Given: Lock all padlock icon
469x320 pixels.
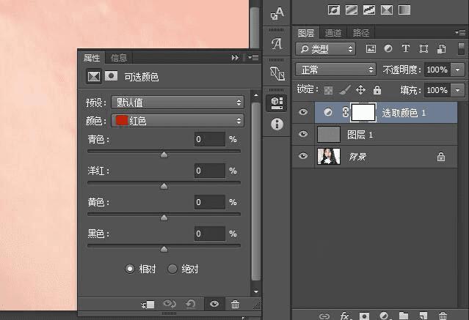Looking at the screenshot, I should [377, 89].
